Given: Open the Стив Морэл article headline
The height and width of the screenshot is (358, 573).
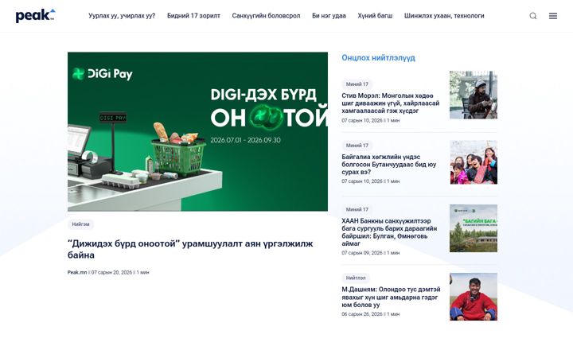Looking at the screenshot, I should (x=391, y=103).
